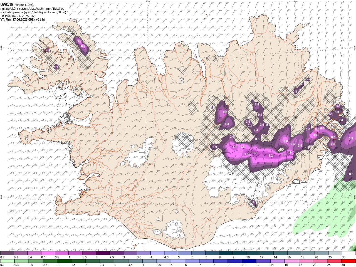Image resolution: width=356 pixels, height=267 pixels.
Task: Select the white 30 swatch in upper scale
Action: pos(349,253)
